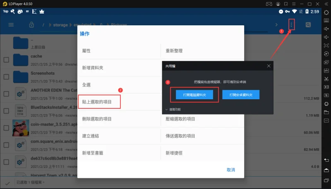
Task: Tick the ANOTHER EDEN file checkbox
Action: coord(6,93)
